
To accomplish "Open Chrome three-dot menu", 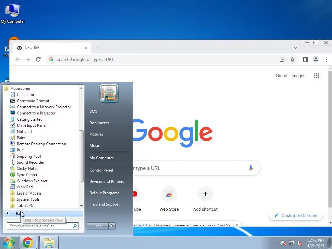I will [x=326, y=60].
